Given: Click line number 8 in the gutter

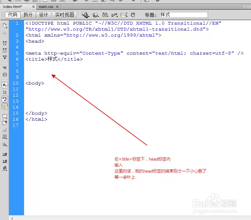Looking at the screenshot, I should click(x=17, y=71).
